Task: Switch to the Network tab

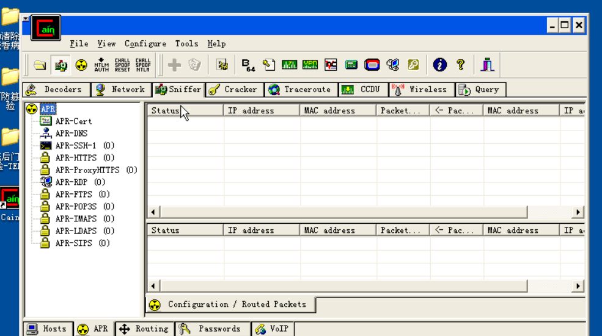Action: (x=122, y=90)
